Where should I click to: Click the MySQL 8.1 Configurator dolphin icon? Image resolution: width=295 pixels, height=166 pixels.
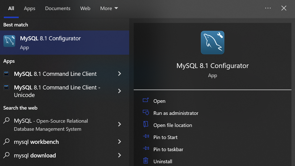9,41
